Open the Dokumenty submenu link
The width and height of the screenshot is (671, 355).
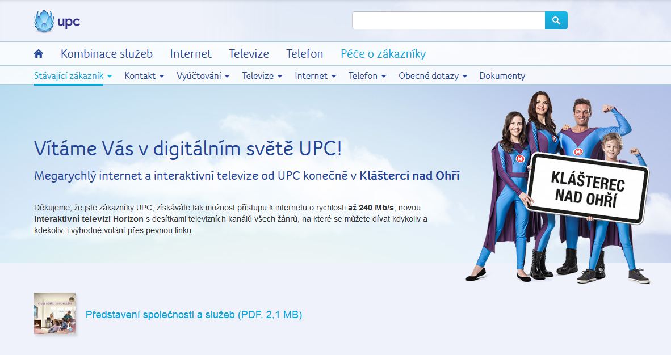502,75
